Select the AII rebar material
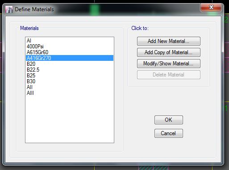The width and height of the screenshot is (229, 170). [x=70, y=87]
